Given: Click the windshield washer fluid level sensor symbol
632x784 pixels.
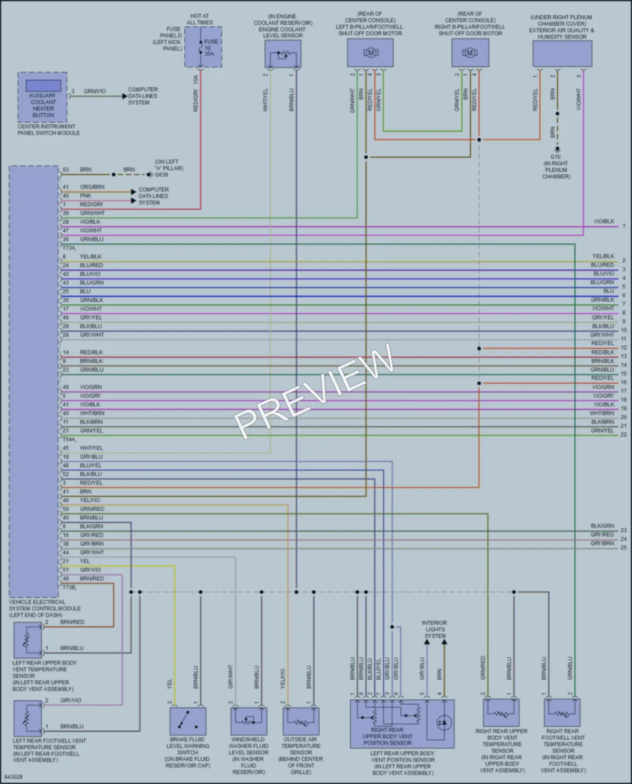Looking at the screenshot, I should point(249,721).
